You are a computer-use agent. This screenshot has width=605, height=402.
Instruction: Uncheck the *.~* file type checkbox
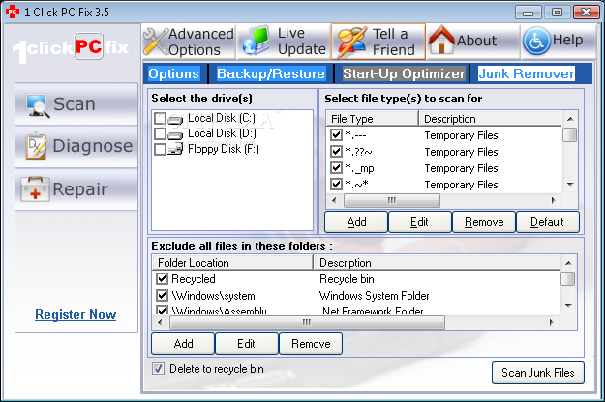337,184
